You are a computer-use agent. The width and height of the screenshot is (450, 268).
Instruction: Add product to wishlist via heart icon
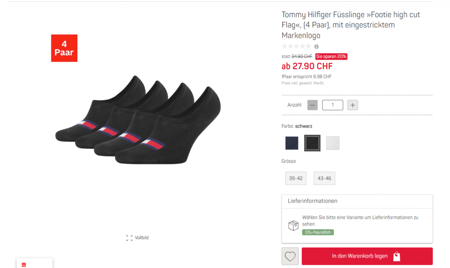290,256
